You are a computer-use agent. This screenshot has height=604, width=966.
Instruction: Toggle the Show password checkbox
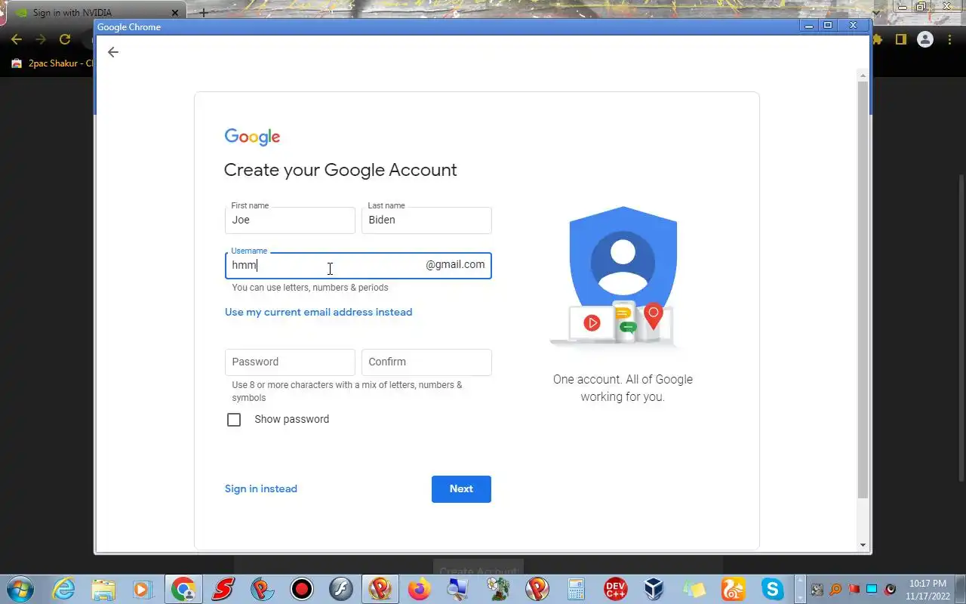(234, 420)
